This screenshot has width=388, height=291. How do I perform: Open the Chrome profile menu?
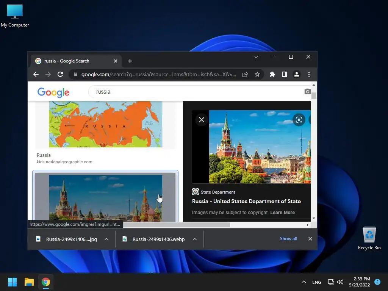(296, 74)
